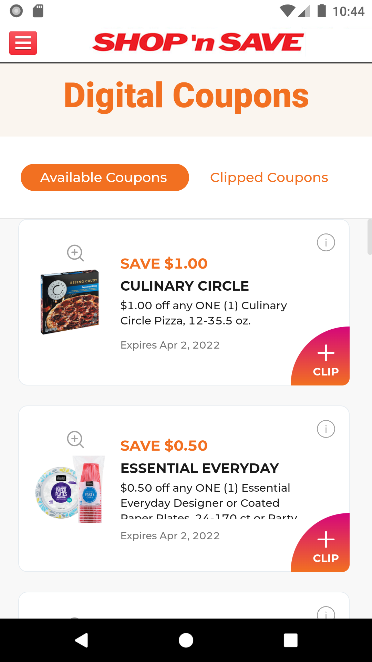Open the Culinary Circle pizza thumbnail
Viewport: 372px width, 662px height.
[x=70, y=302]
